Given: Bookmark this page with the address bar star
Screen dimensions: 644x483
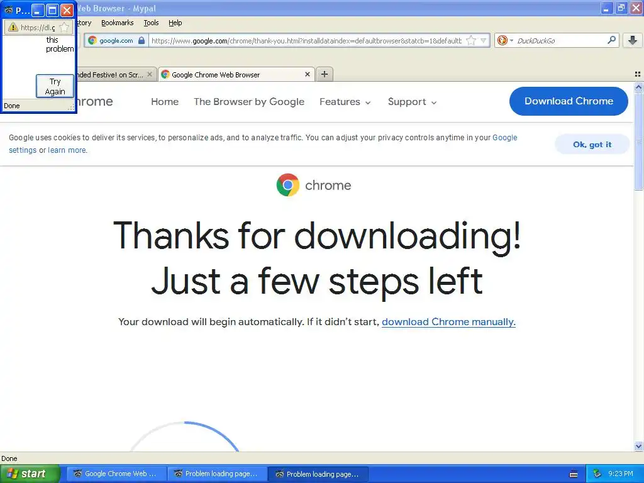Looking at the screenshot, I should [x=471, y=40].
